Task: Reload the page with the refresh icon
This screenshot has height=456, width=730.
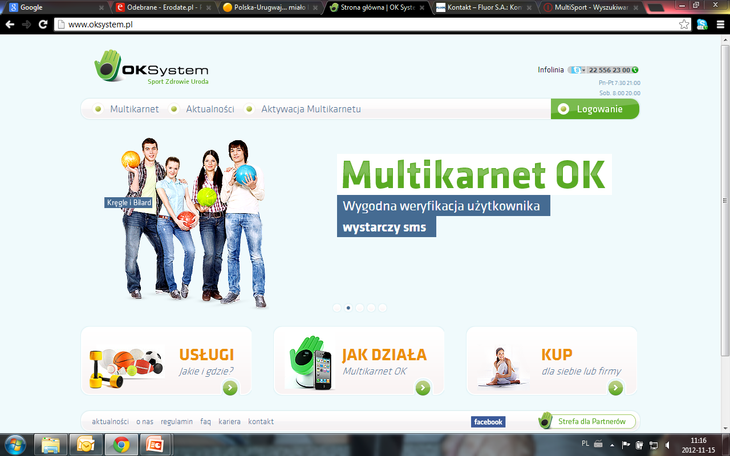Action: point(43,25)
